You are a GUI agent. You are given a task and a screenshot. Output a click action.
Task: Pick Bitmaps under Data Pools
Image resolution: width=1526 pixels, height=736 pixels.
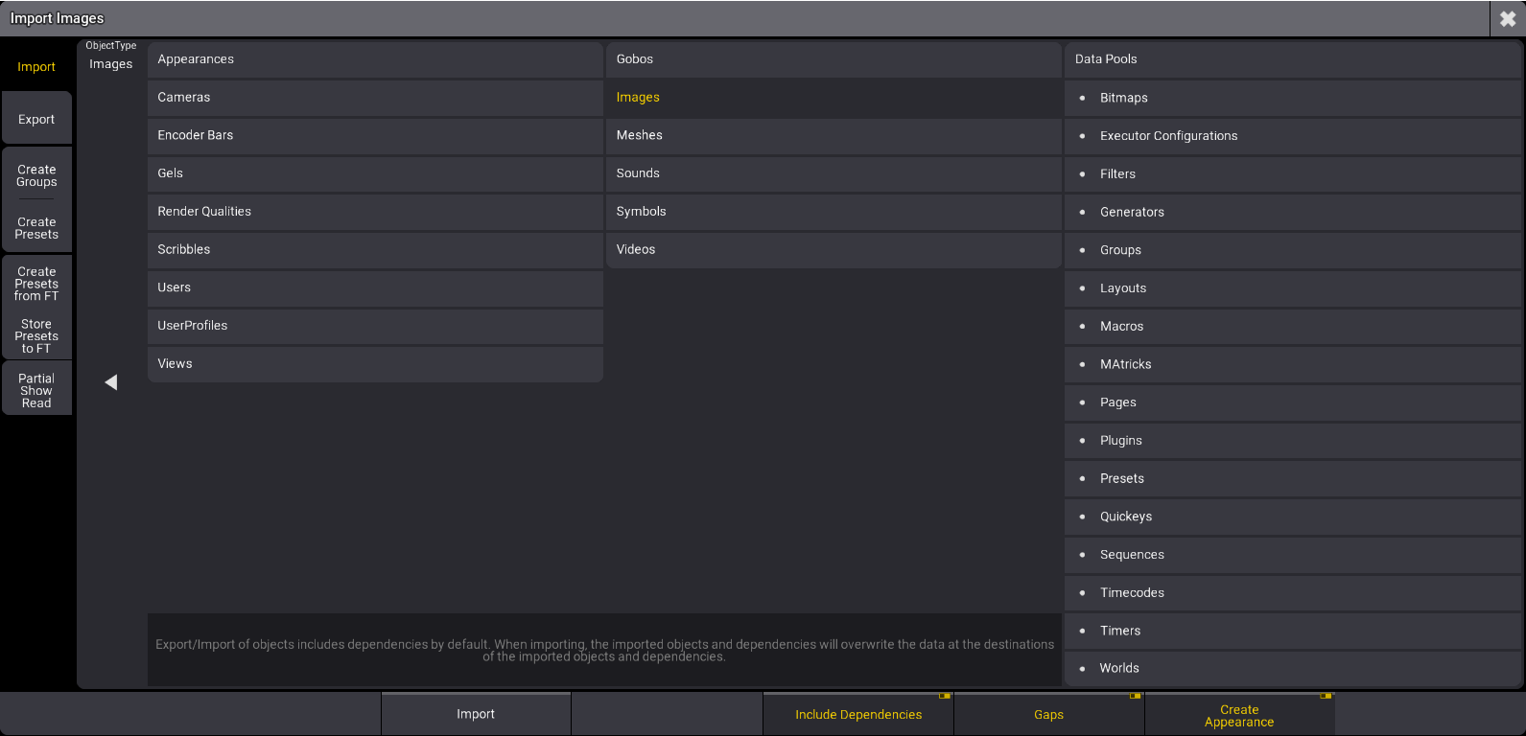[1292, 98]
